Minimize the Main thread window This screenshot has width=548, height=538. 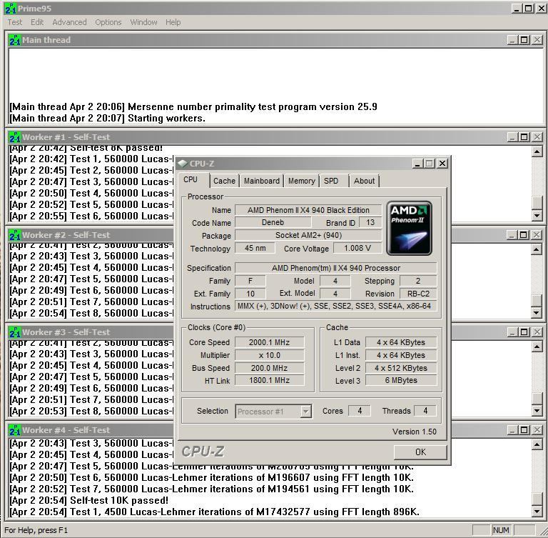point(512,40)
